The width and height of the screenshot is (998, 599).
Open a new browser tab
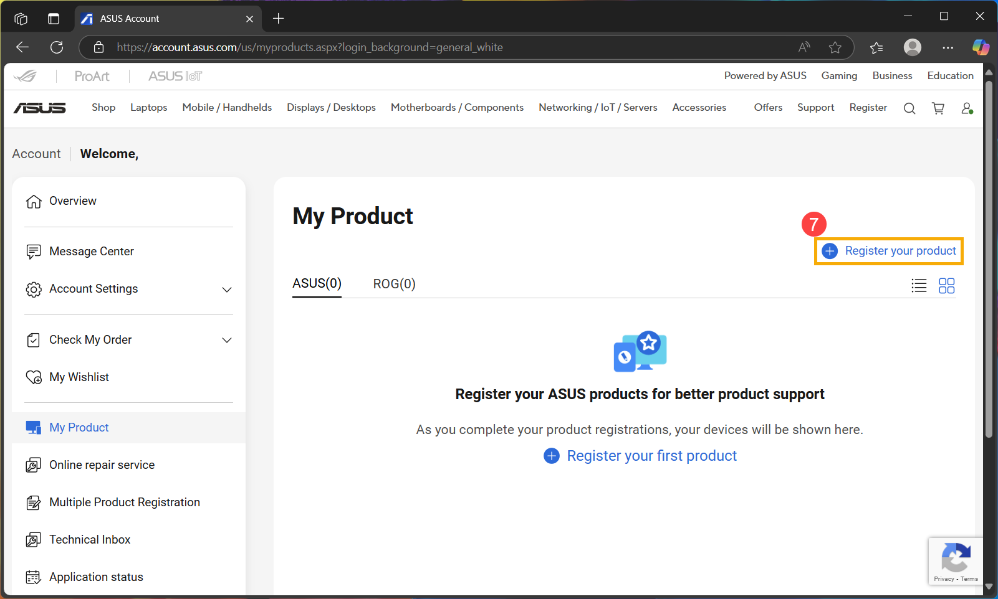(279, 19)
